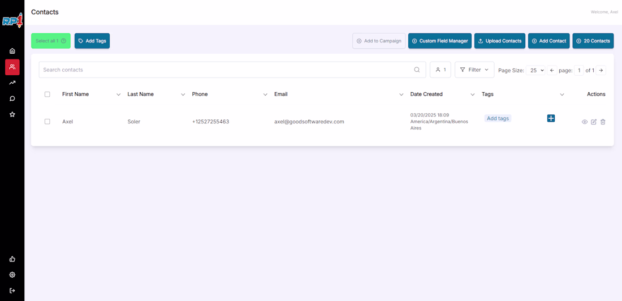The width and height of the screenshot is (622, 301).
Task: Click the search magnifier icon
Action: (x=417, y=70)
